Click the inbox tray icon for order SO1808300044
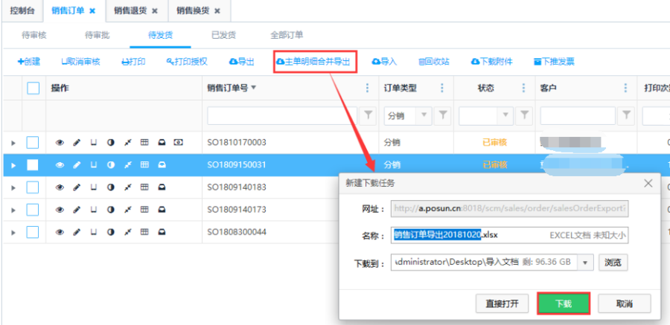Viewport: 670px width, 325px height. tap(162, 233)
